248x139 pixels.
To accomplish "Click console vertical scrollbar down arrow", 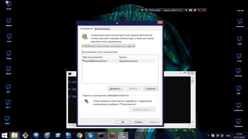I will pyautogui.click(x=192, y=122).
